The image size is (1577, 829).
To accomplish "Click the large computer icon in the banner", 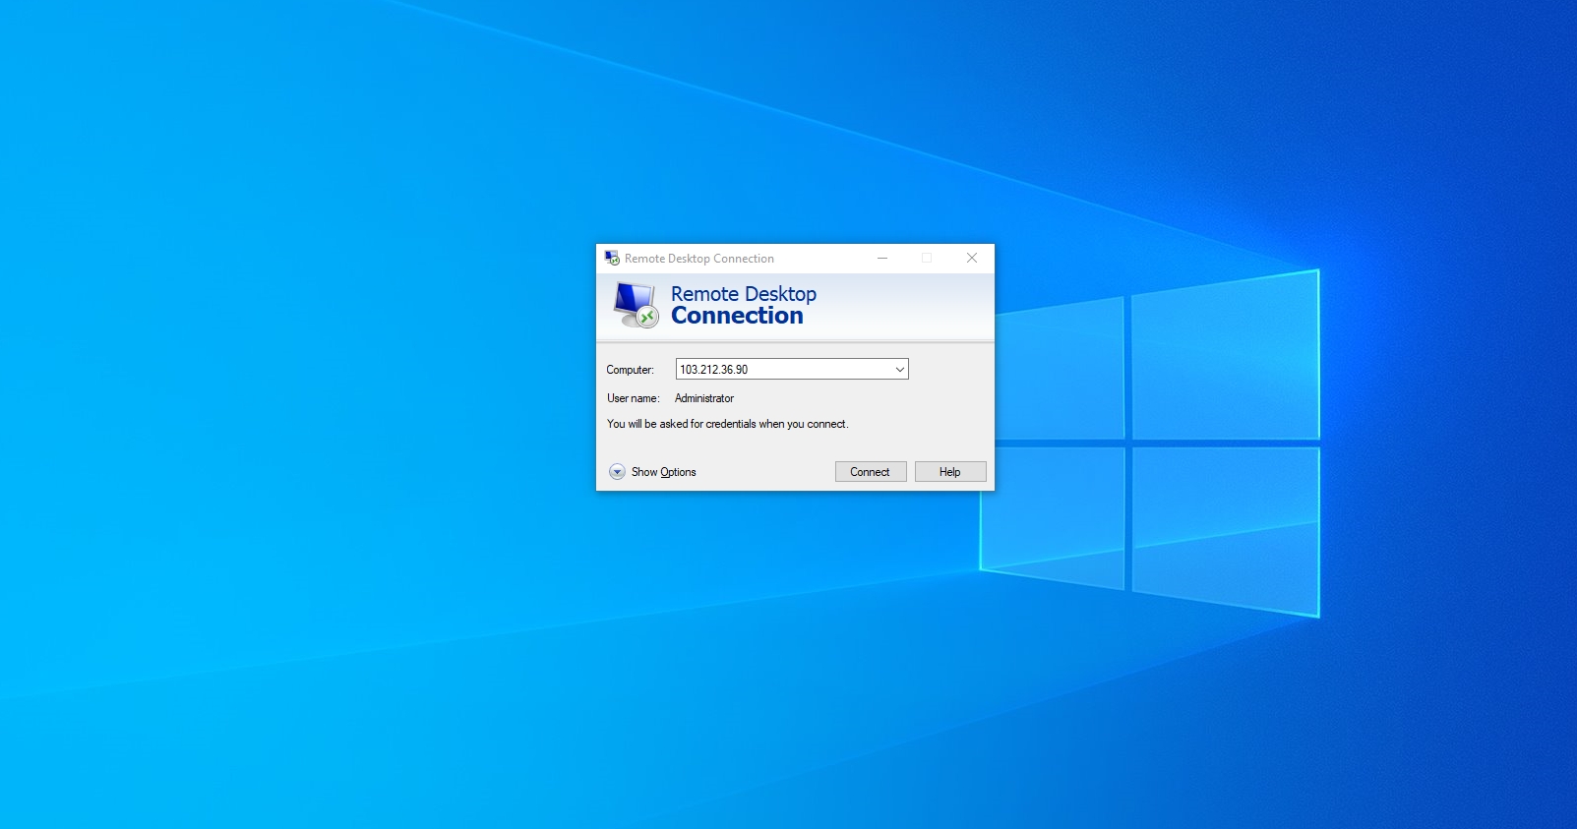I will pyautogui.click(x=636, y=305).
